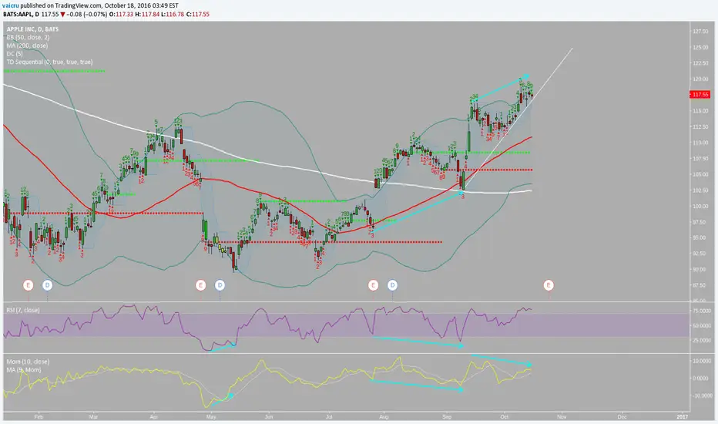The height and width of the screenshot is (424, 718).
Task: Click the 100.00 price axis label
Action: pyautogui.click(x=700, y=207)
